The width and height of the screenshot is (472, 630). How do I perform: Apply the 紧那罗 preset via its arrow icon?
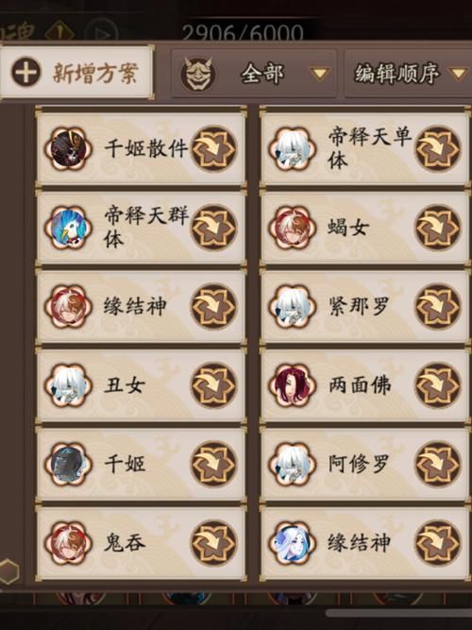tap(437, 307)
